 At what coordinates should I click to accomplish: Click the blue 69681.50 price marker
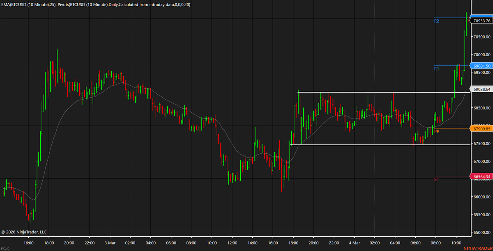coord(481,66)
